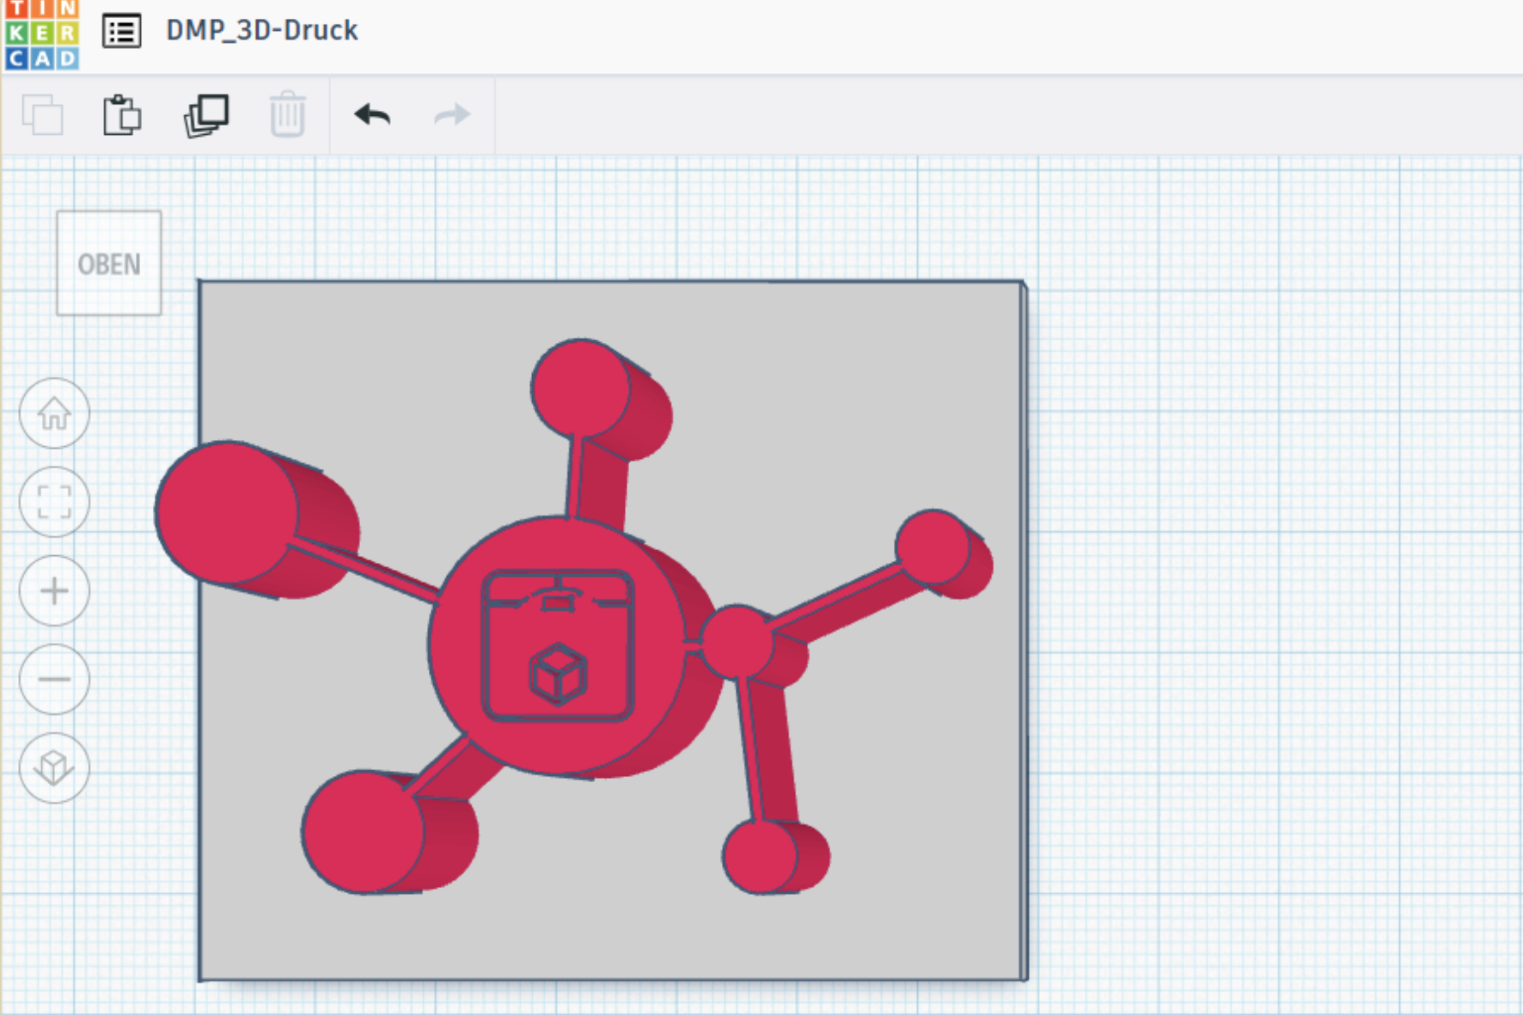Select the bottom-right red sphere node
The width and height of the screenshot is (1523, 1015).
coord(760,857)
